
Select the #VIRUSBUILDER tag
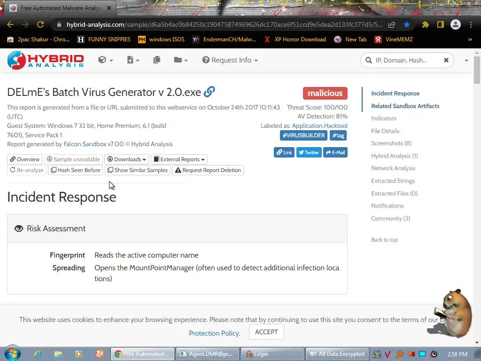coord(303,135)
